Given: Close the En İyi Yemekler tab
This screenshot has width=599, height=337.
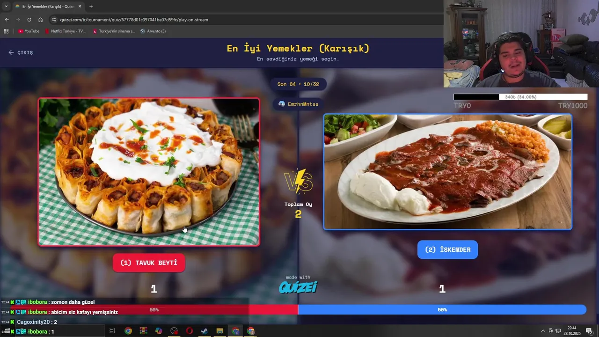Looking at the screenshot, I should coord(80,7).
